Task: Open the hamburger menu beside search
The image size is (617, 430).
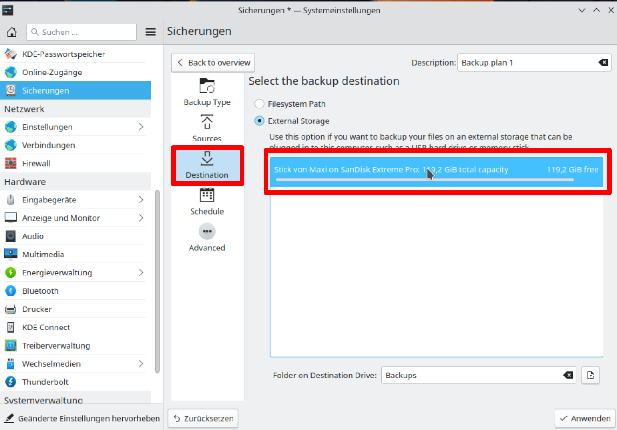Action: click(x=151, y=32)
